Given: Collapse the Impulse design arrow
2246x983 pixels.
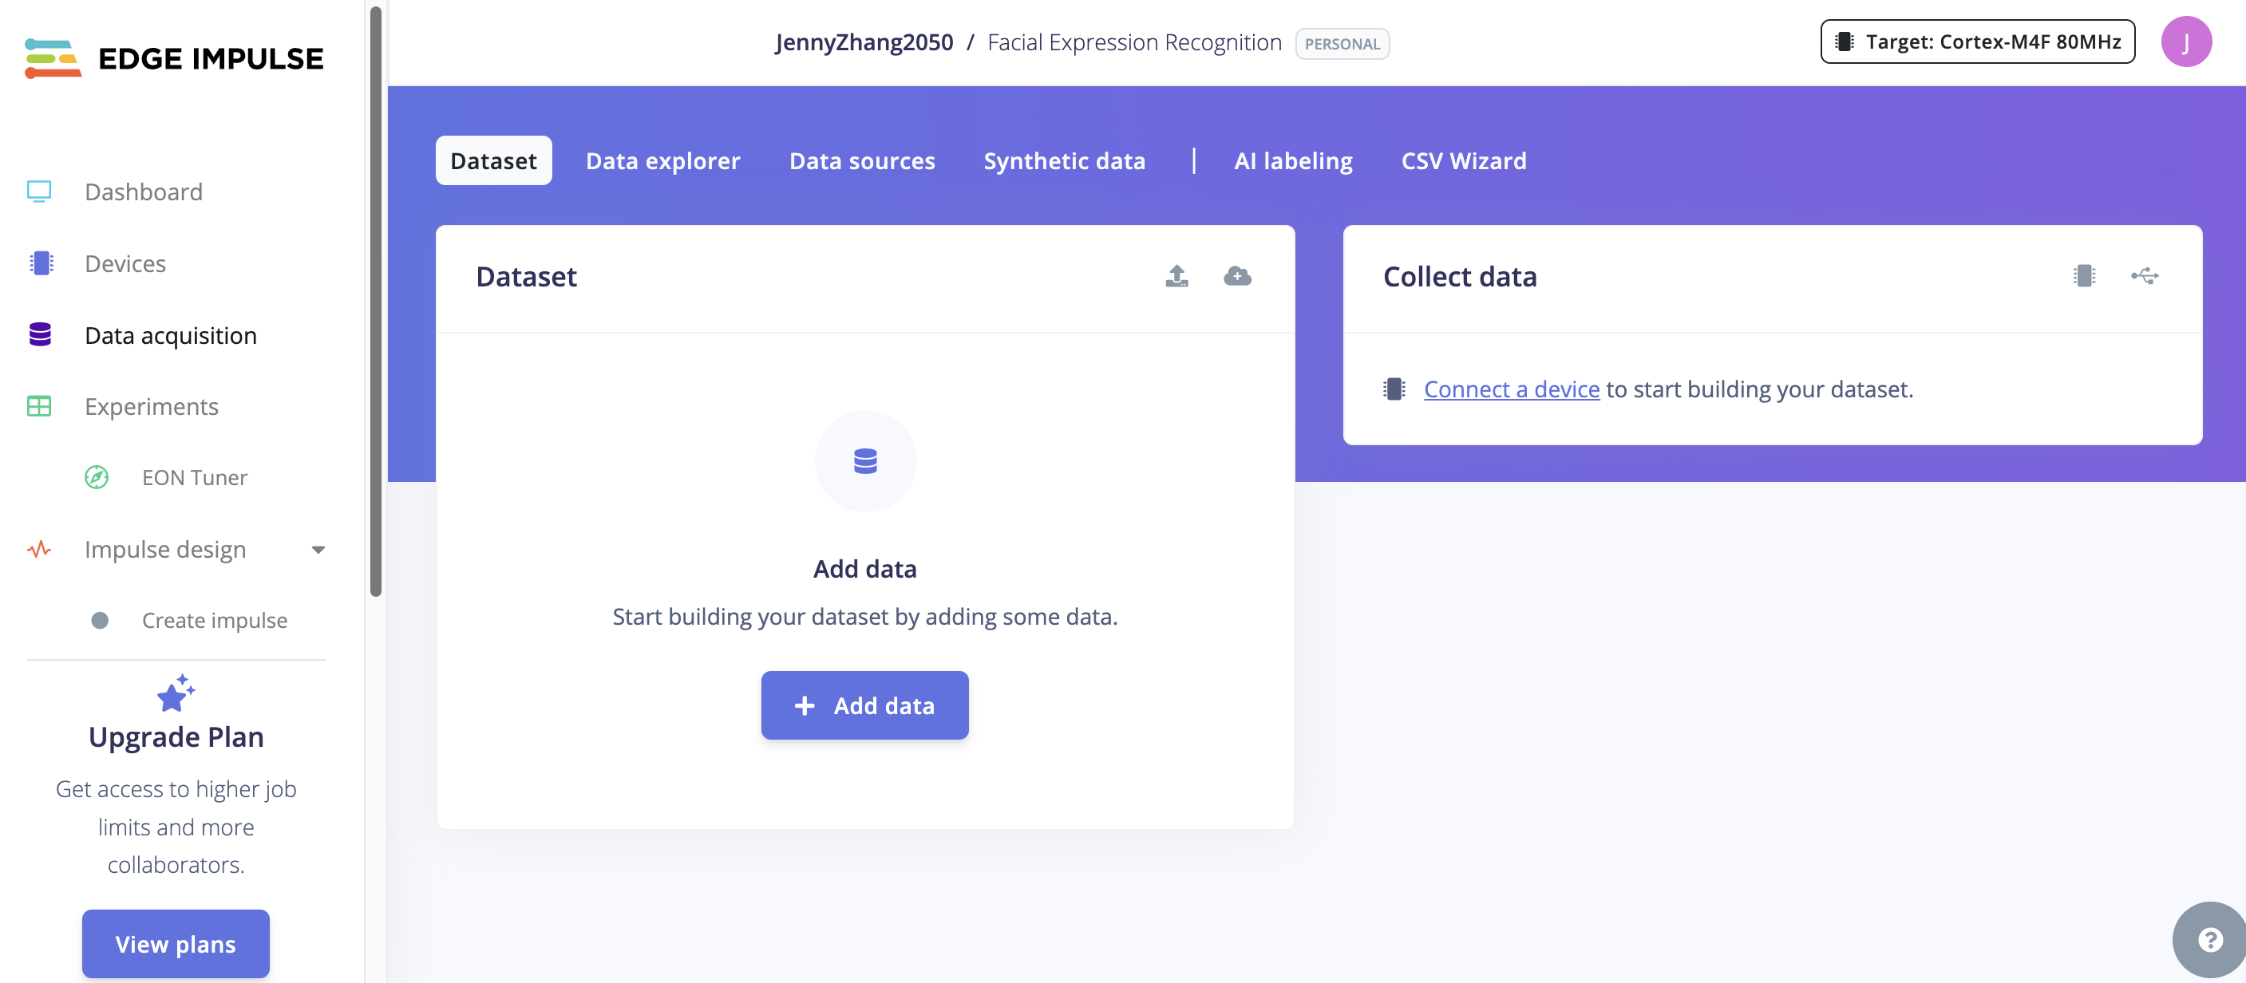Looking at the screenshot, I should [x=318, y=550].
